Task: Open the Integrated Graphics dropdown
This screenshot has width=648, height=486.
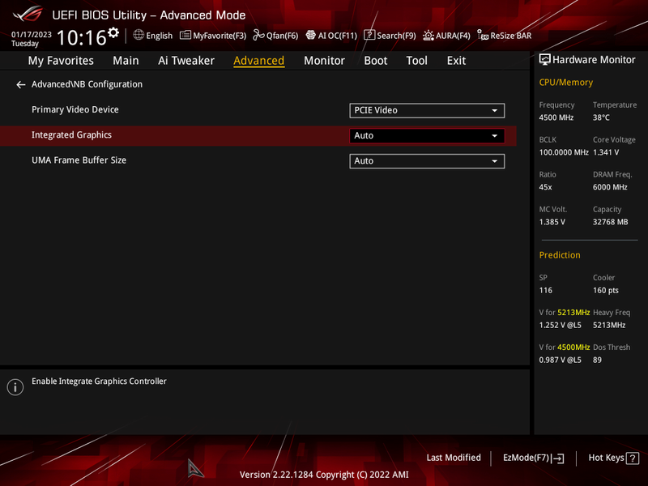Action: (427, 135)
